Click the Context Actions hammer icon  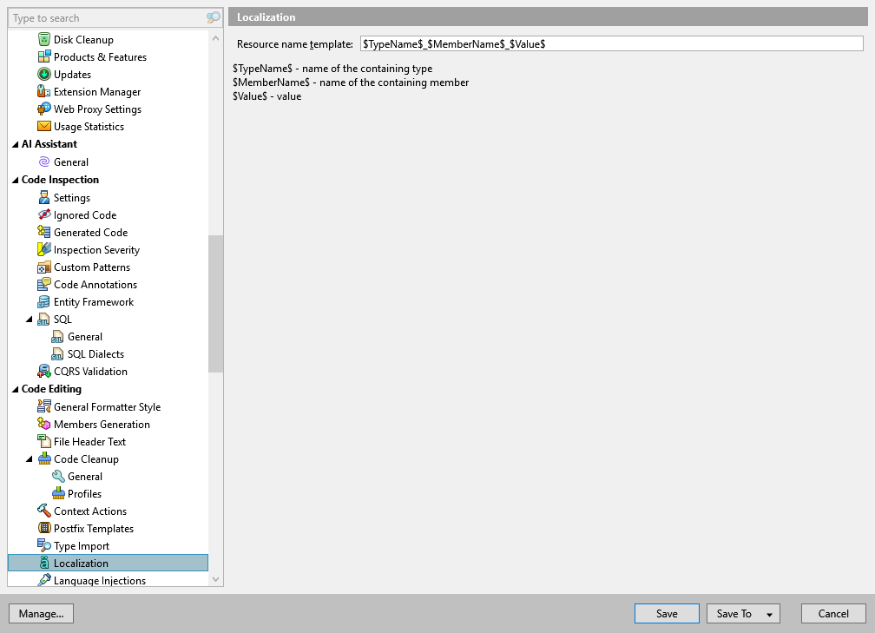coord(43,511)
